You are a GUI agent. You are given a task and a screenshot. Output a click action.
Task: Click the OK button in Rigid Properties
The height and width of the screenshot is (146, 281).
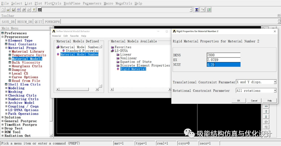click(239, 101)
